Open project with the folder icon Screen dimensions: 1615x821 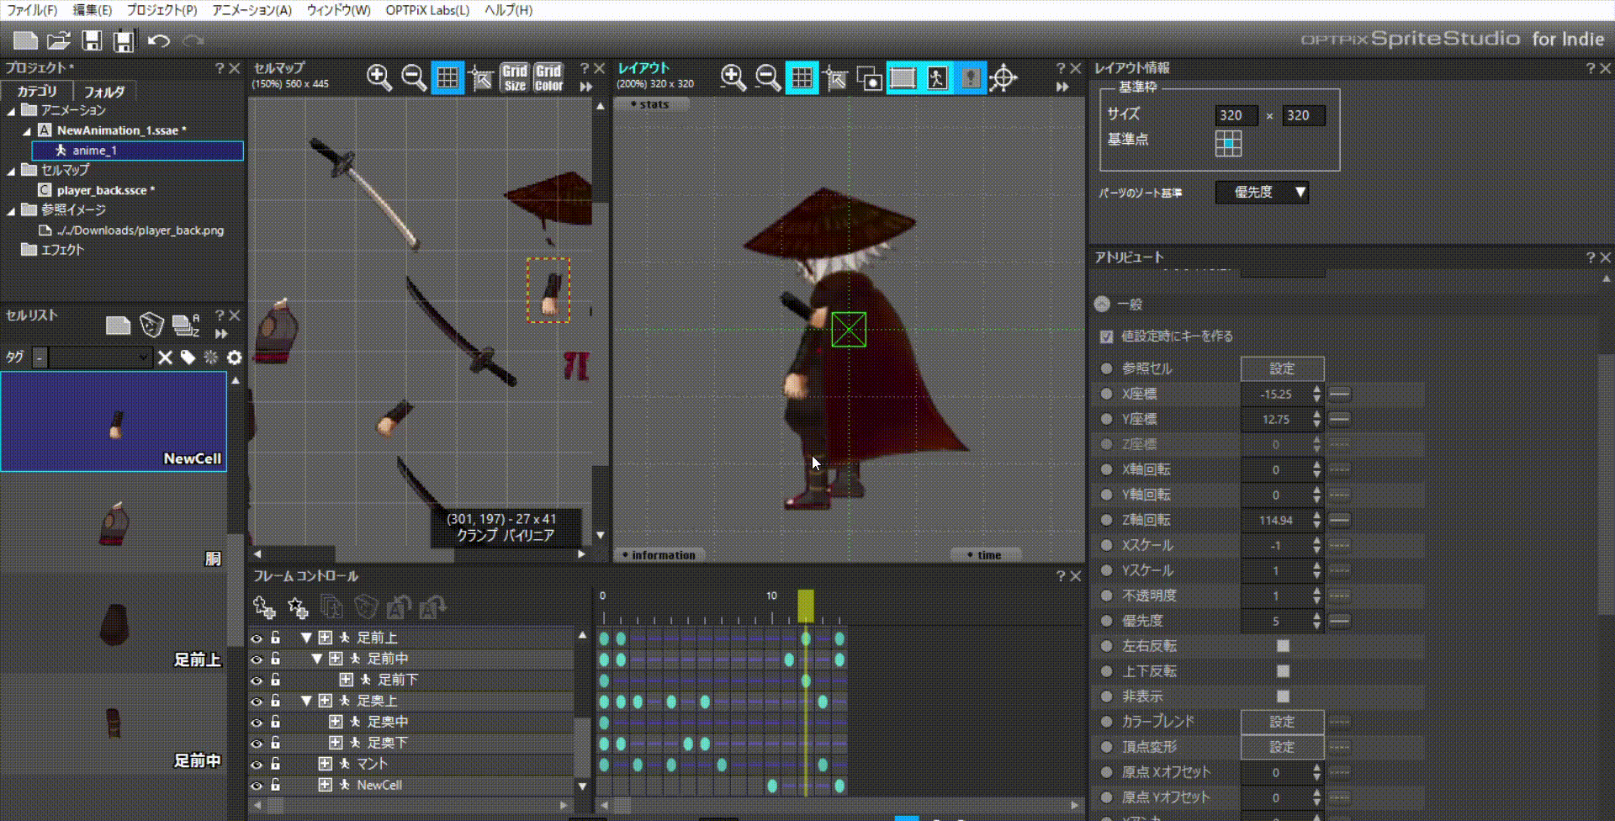pos(58,40)
